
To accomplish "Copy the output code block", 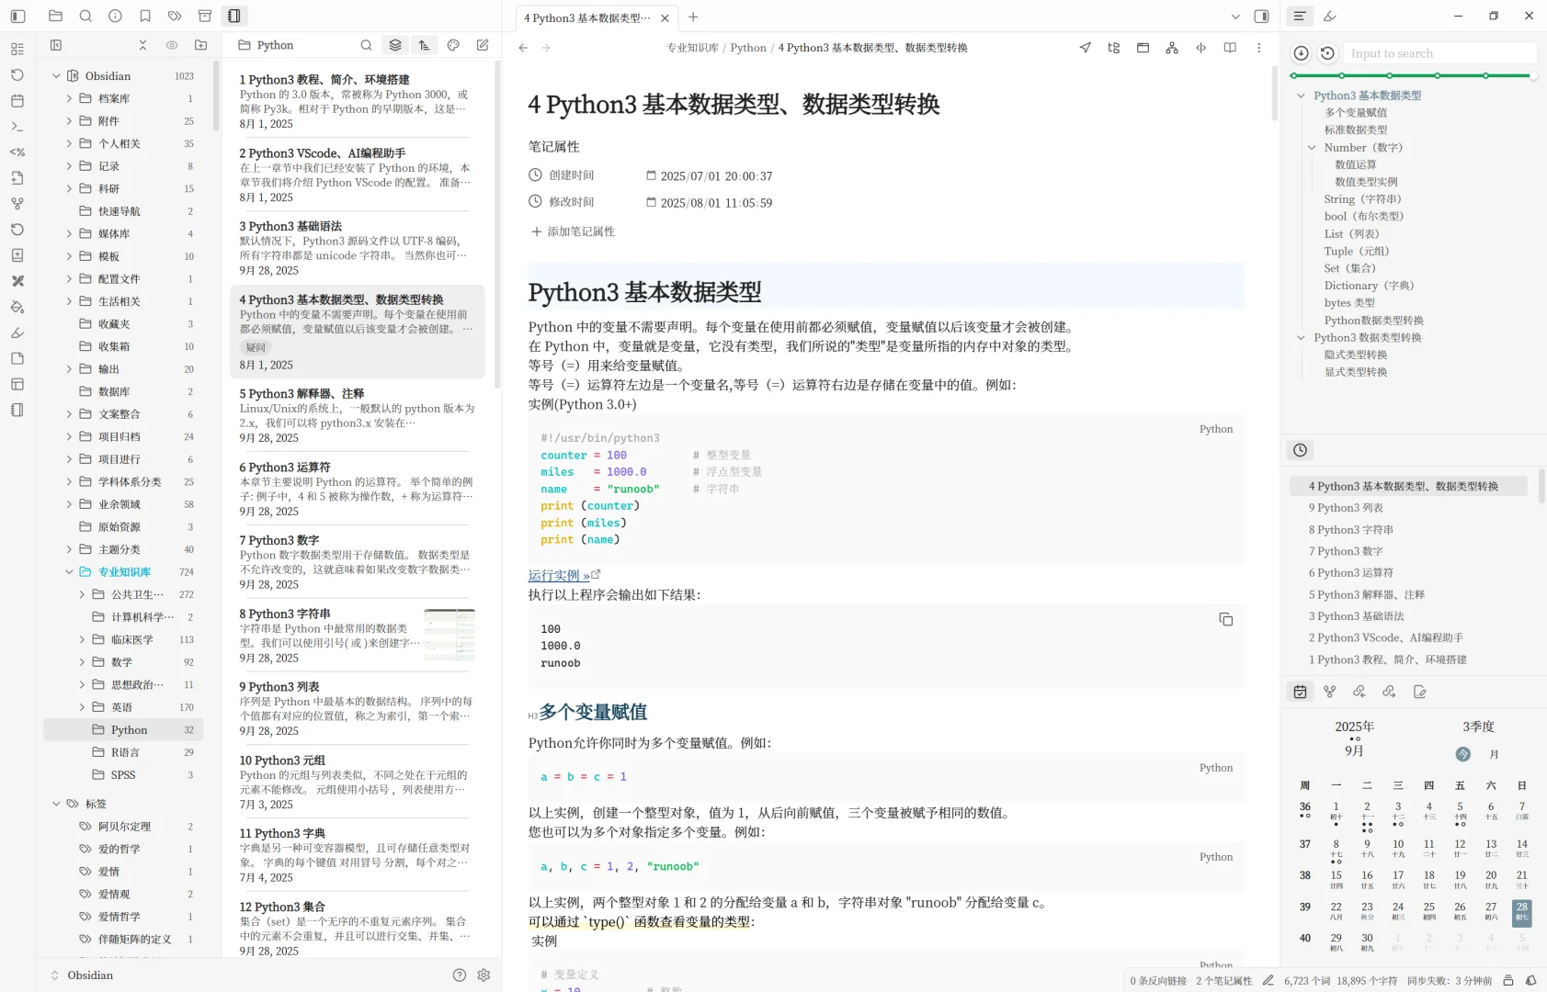I will coord(1225,619).
